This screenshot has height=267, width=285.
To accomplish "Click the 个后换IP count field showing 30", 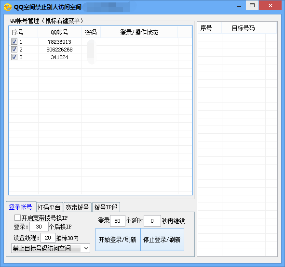I will [x=39, y=227].
